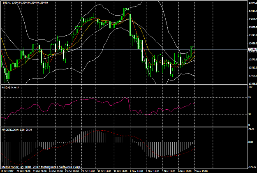Click the 23 Oct 21:00 time label
The width and height of the screenshot is (257, 173).
click(x=39, y=171)
